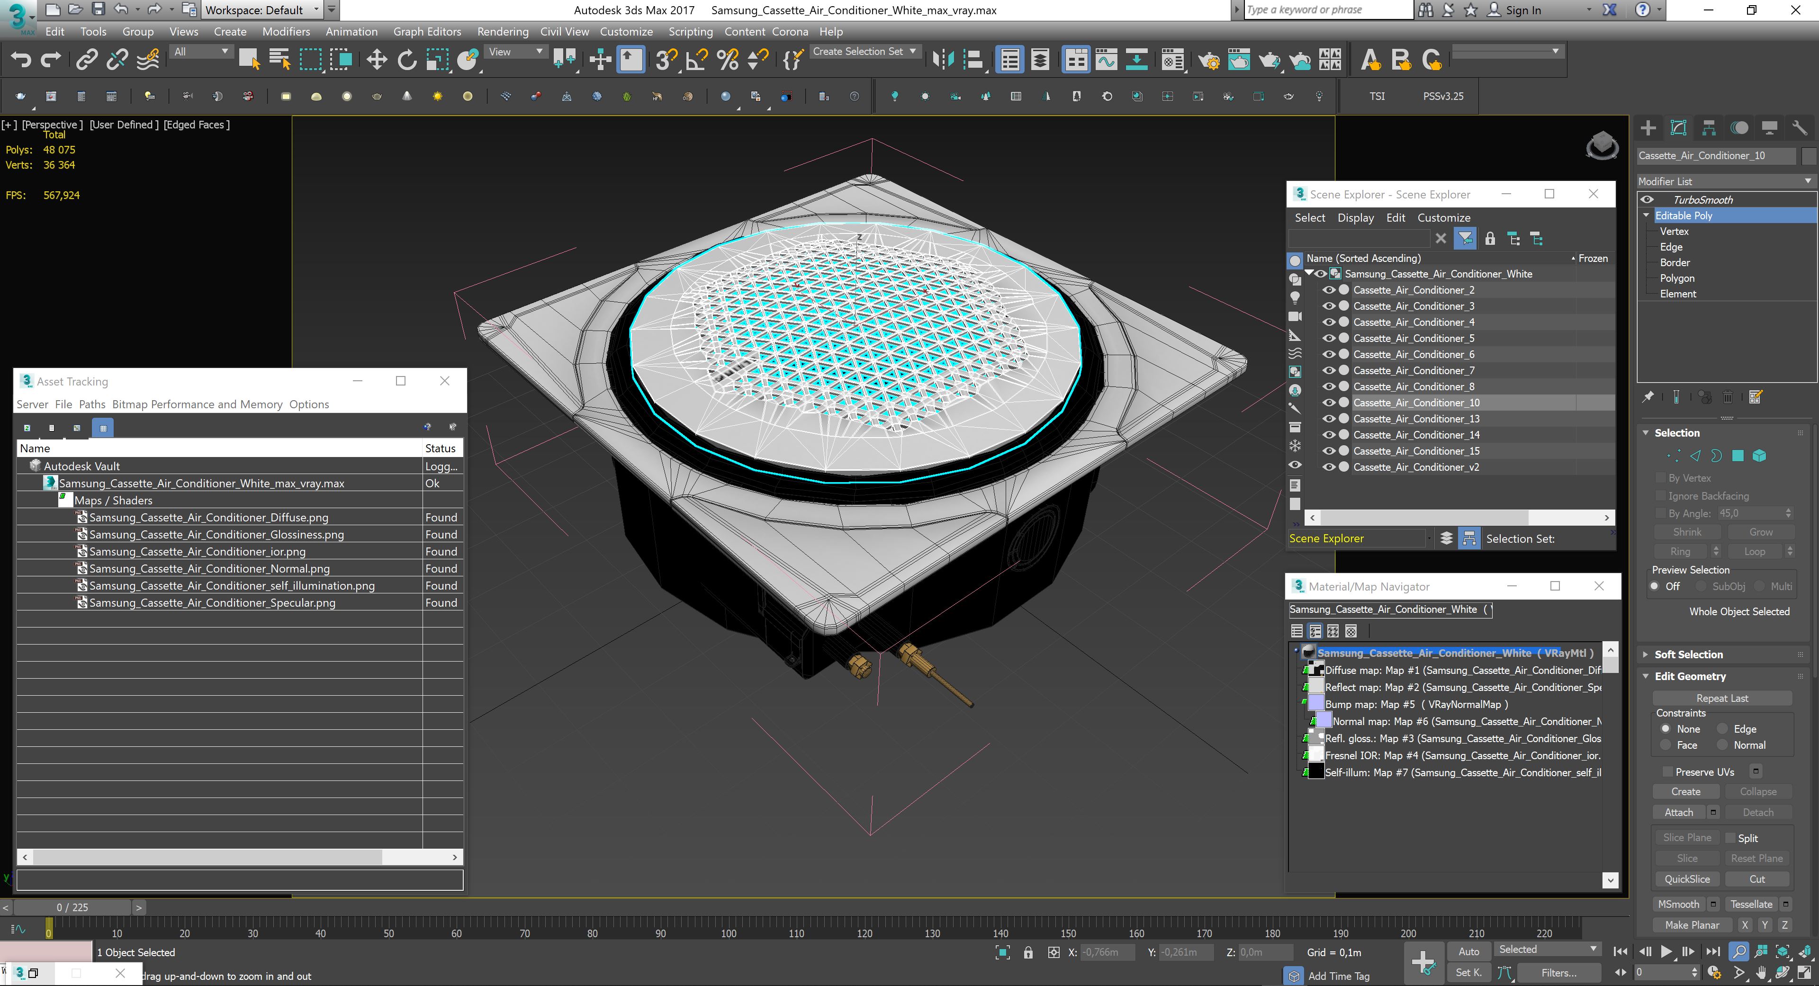Screen dimensions: 1819x986
Task: Select the Select and Link tool
Action: [x=87, y=60]
